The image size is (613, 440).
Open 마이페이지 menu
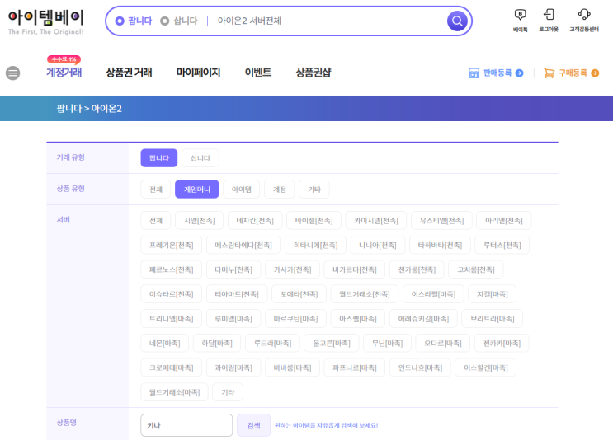198,73
